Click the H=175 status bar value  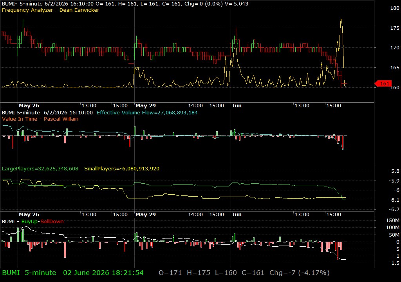click(x=199, y=273)
